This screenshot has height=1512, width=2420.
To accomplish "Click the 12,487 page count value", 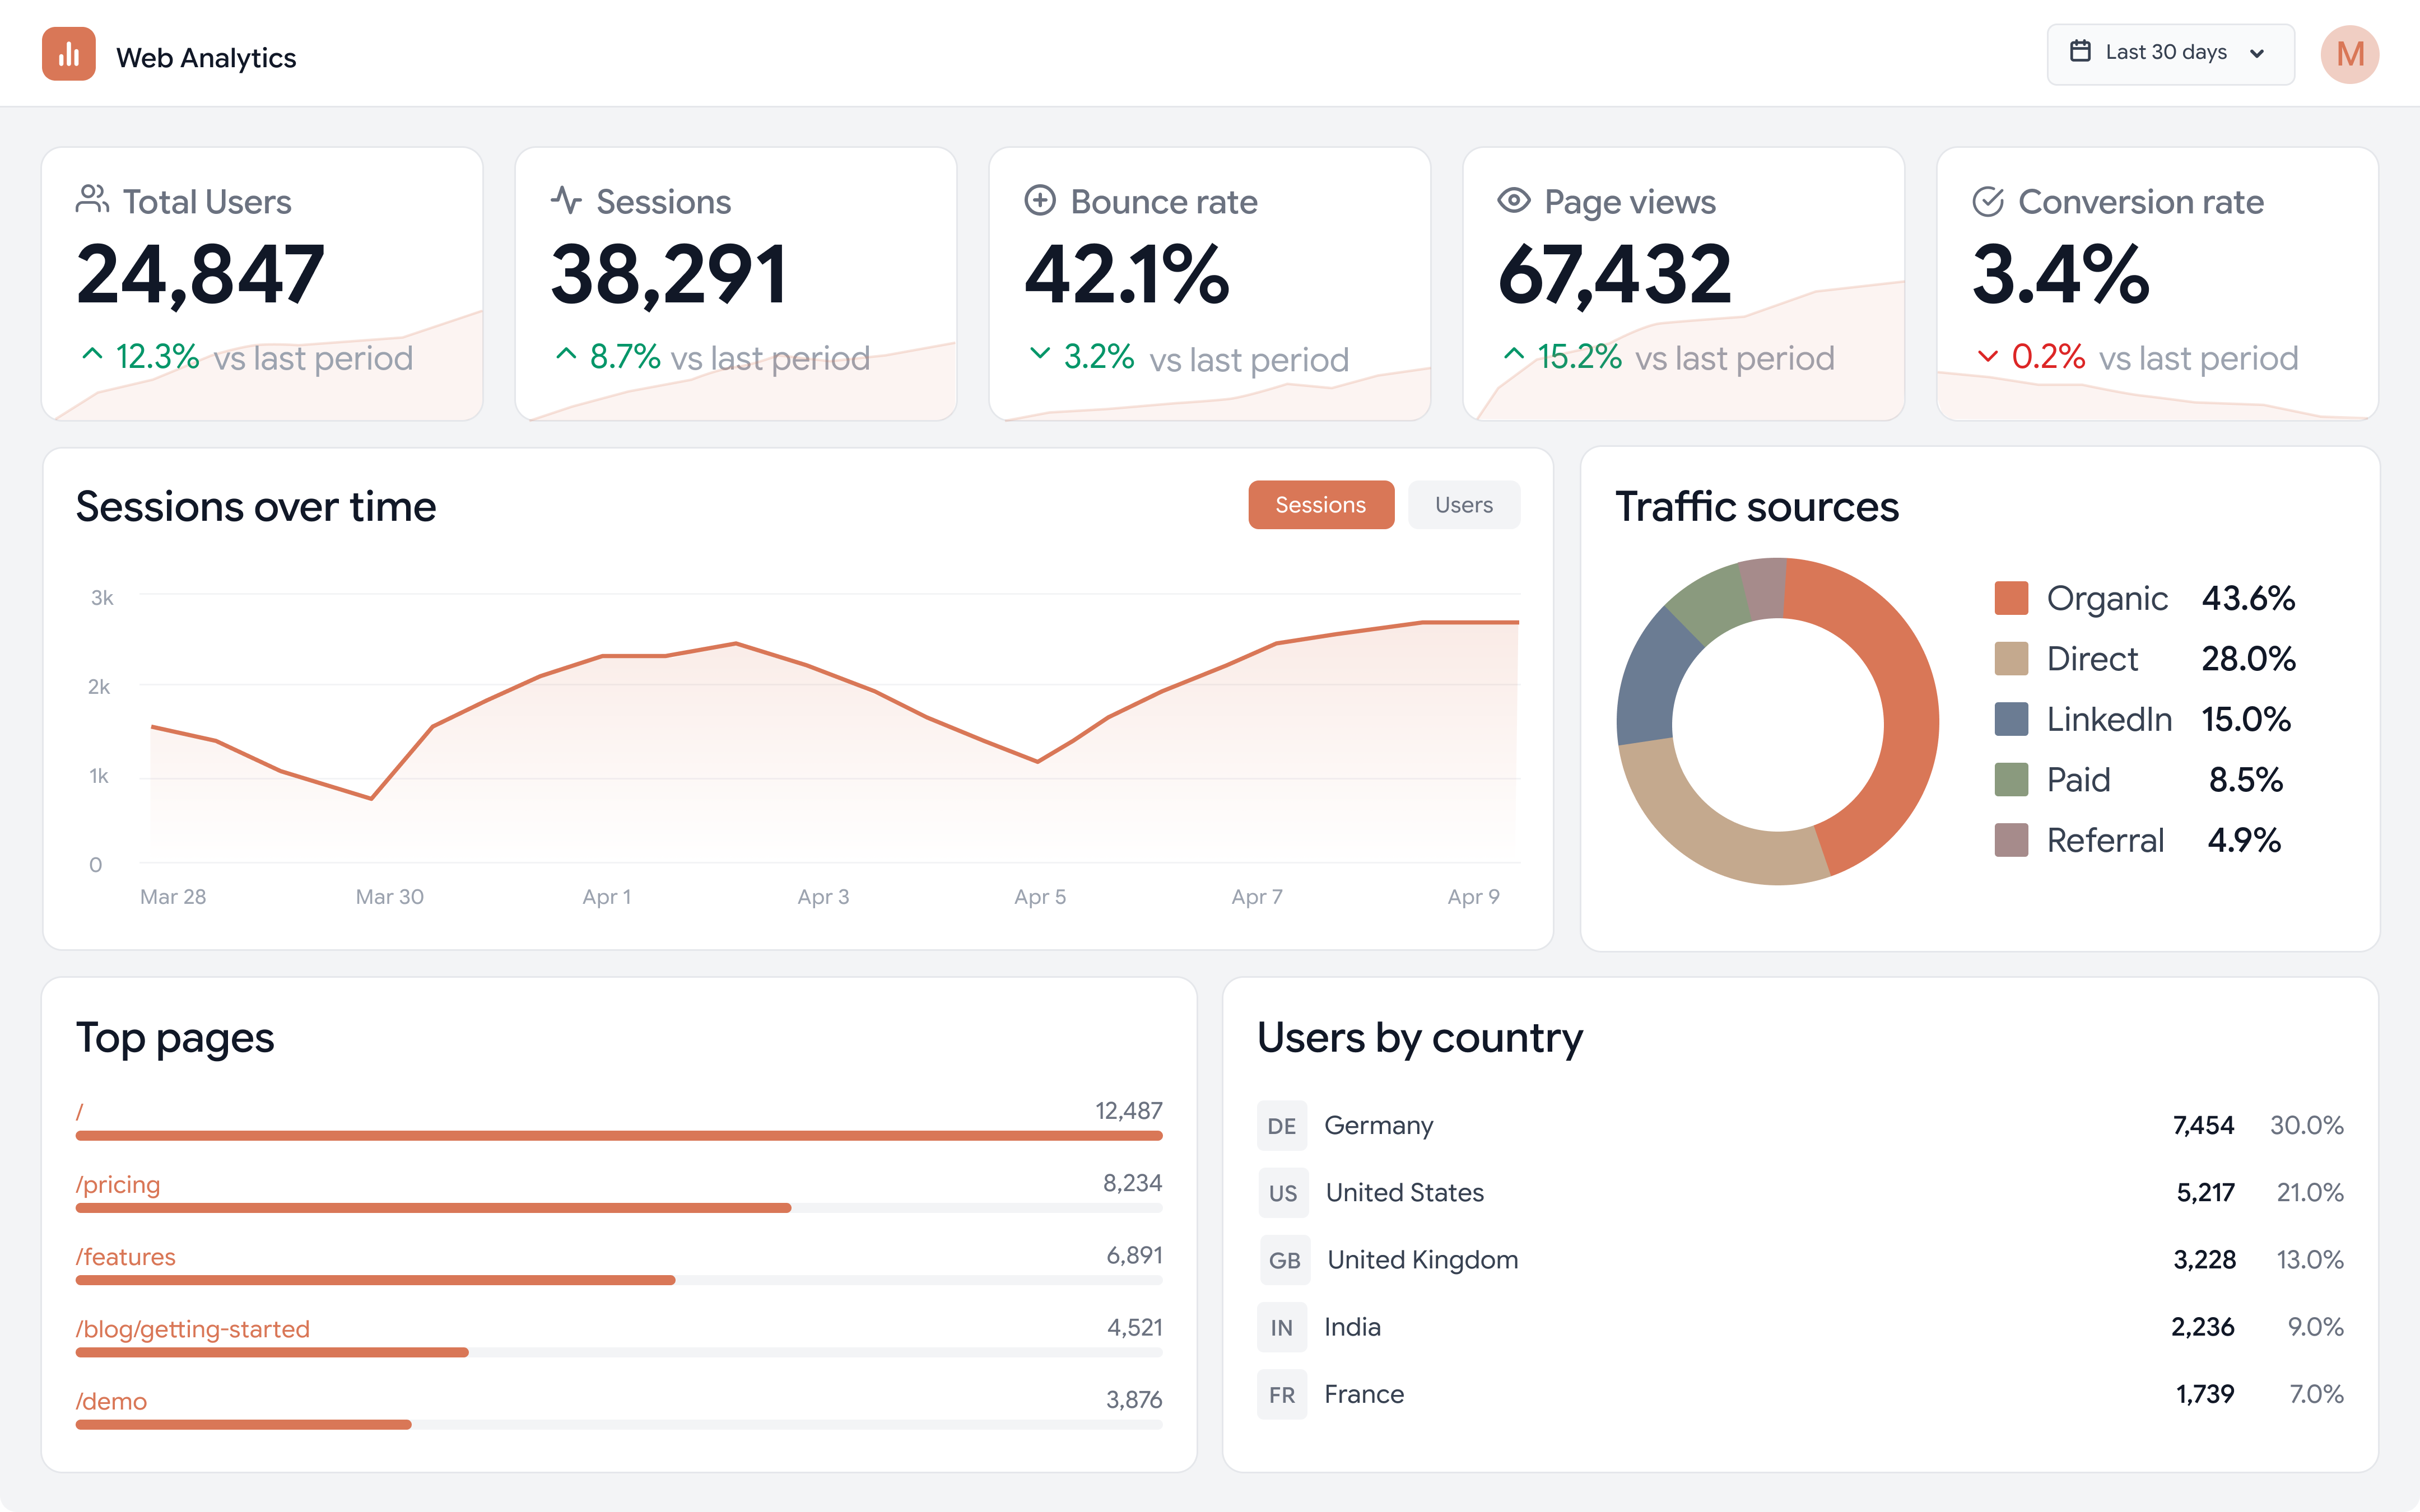I will [1128, 1111].
